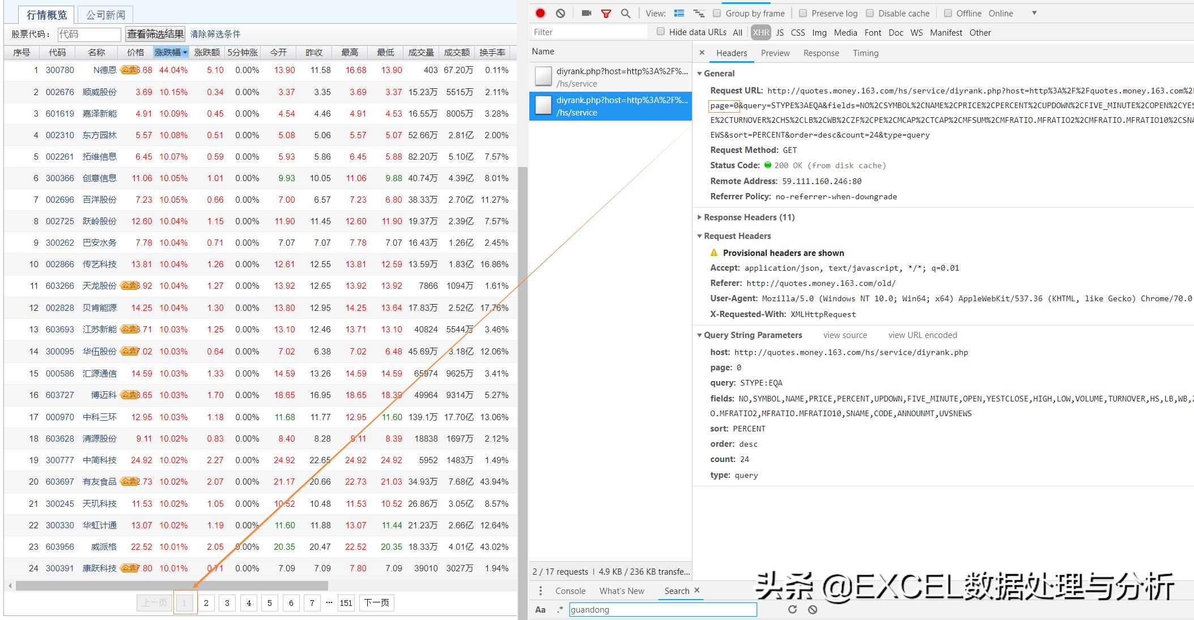Tick the Disable cache checkbox
This screenshot has width=1194, height=620.
click(869, 13)
